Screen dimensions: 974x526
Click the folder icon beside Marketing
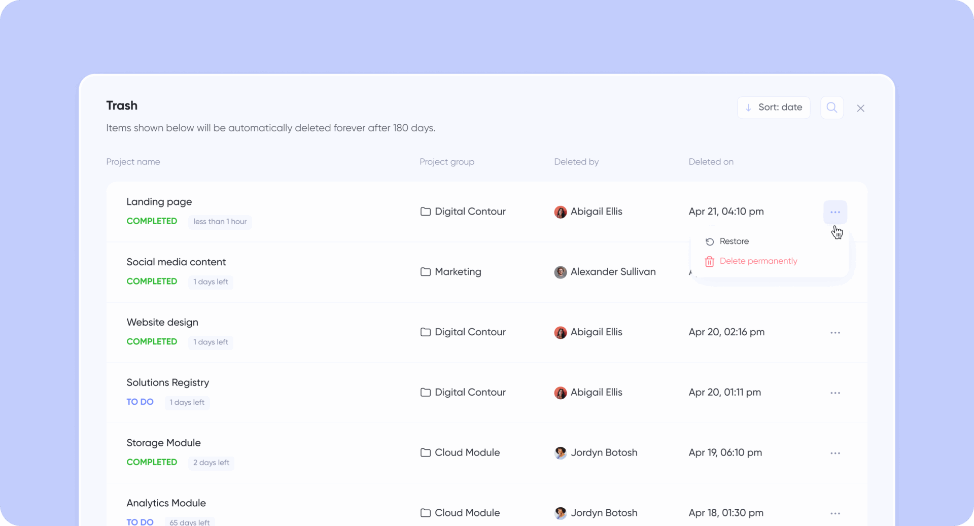coord(425,272)
